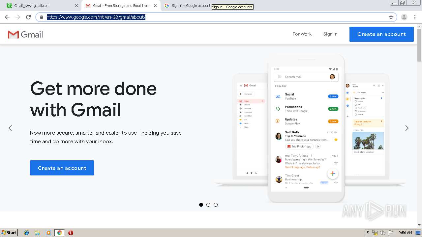The height and width of the screenshot is (237, 422).
Task: Close the Gmail Free Storage tab
Action: point(155,6)
